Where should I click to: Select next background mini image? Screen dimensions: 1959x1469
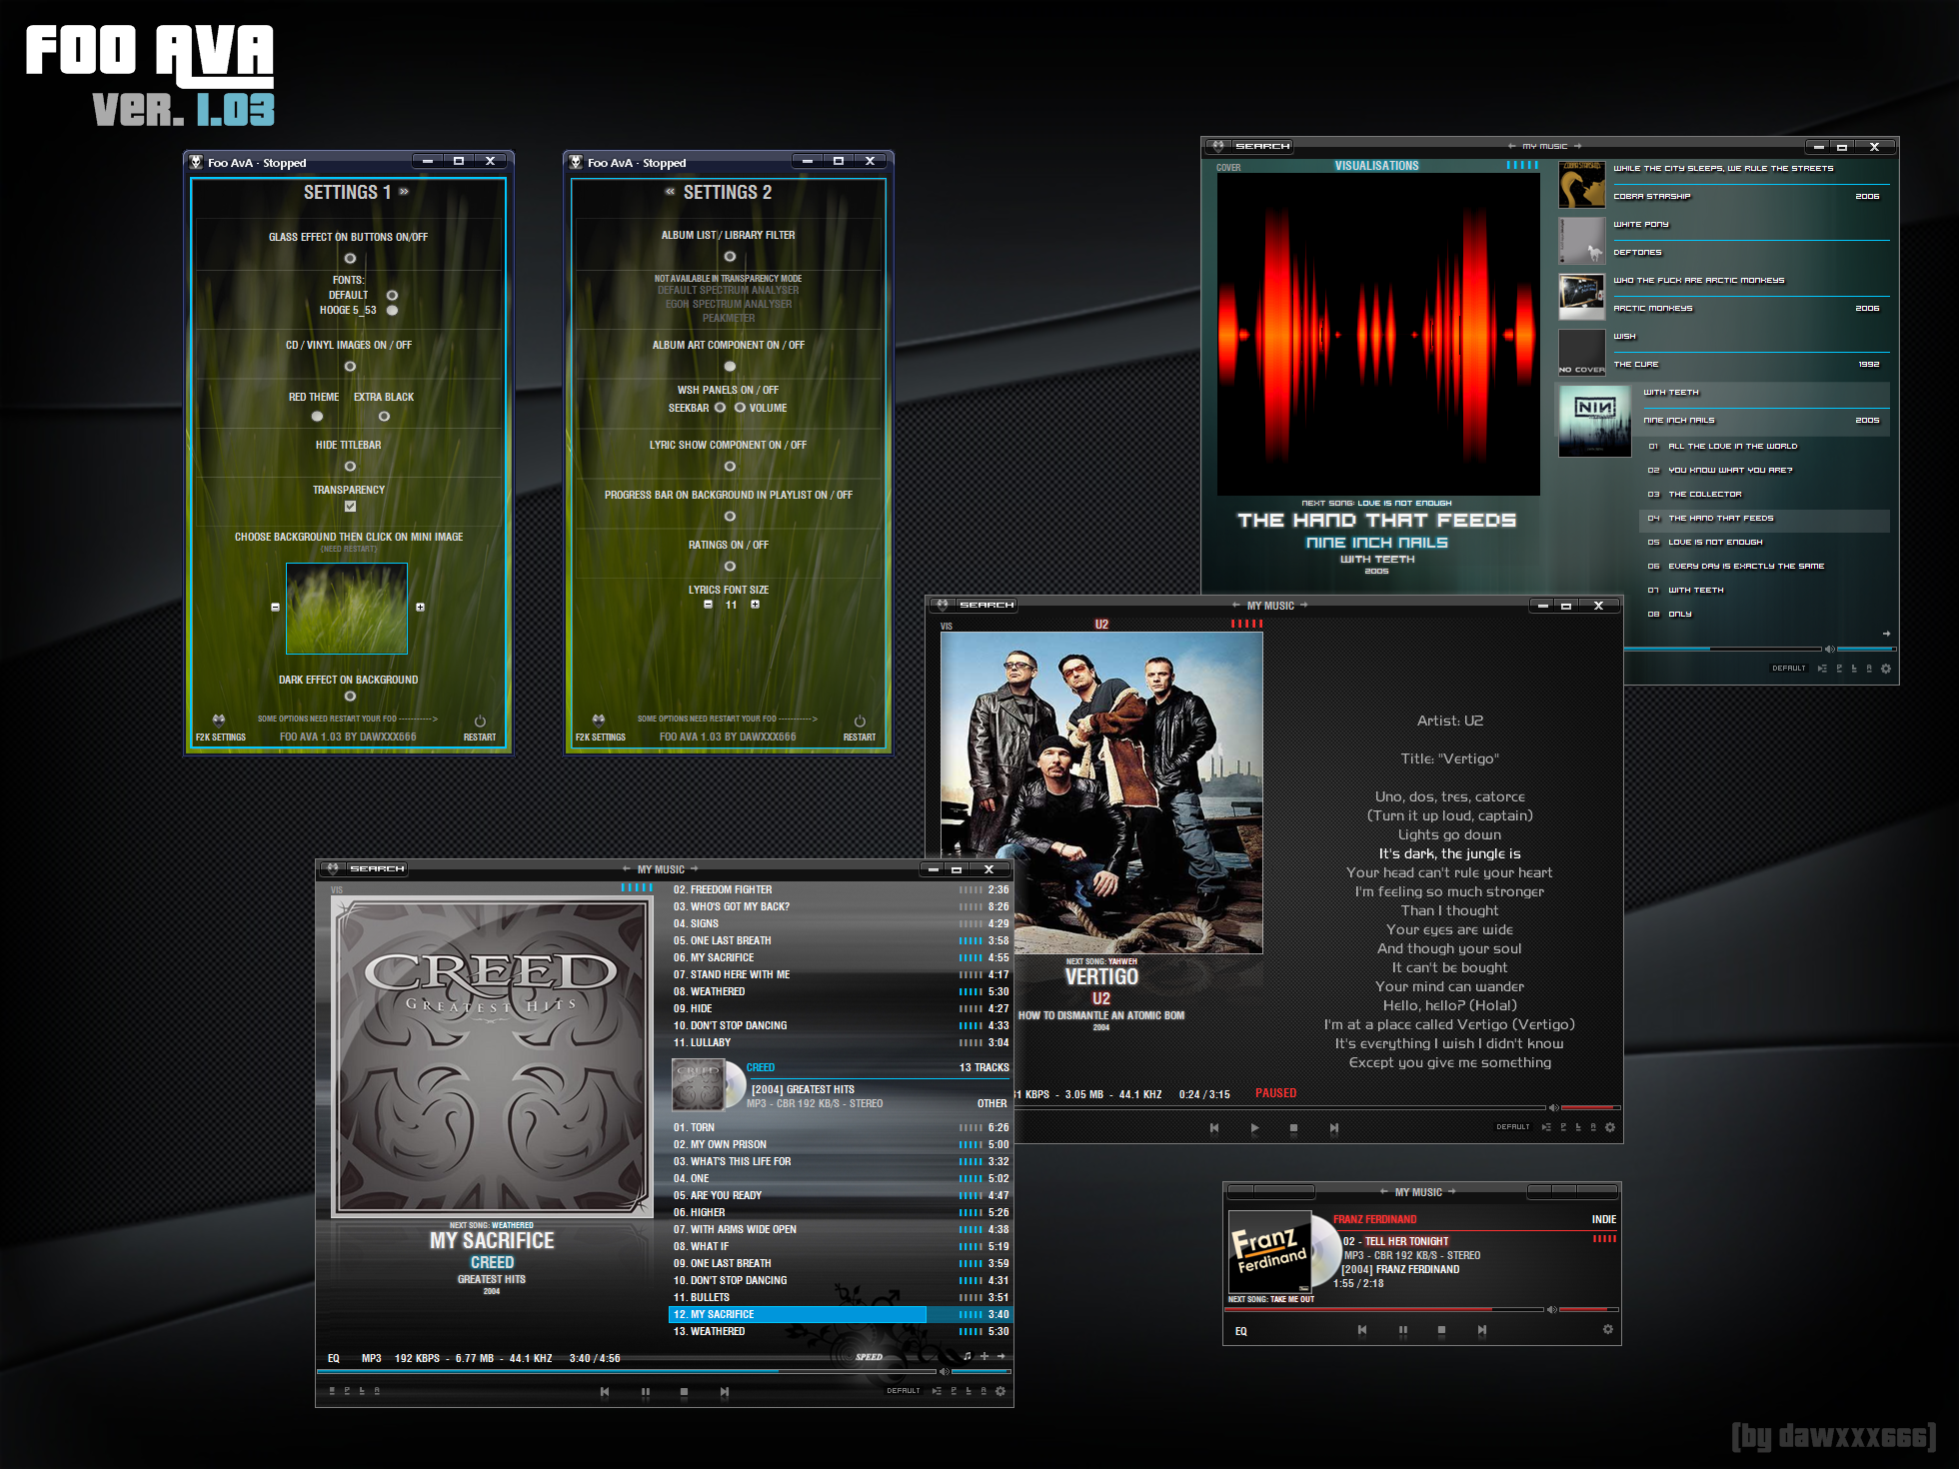(420, 607)
